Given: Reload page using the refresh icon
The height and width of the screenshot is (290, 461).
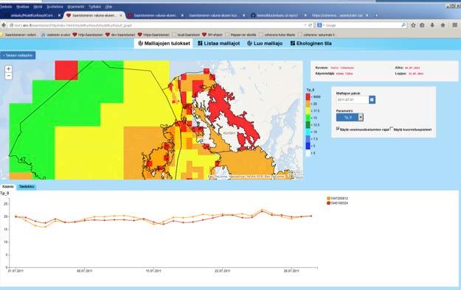Looking at the screenshot, I should 311,26.
